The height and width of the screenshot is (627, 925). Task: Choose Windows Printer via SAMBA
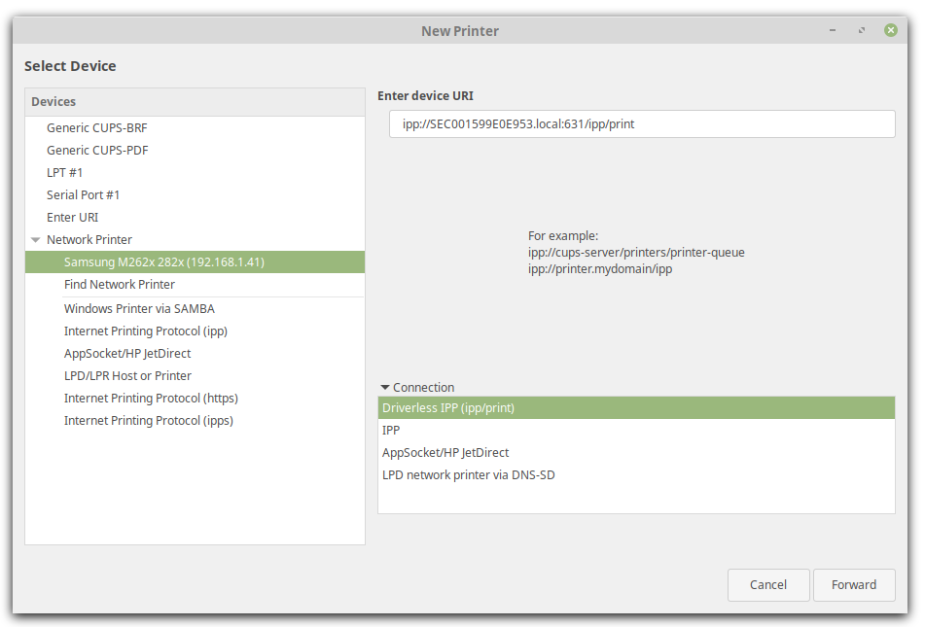(139, 309)
